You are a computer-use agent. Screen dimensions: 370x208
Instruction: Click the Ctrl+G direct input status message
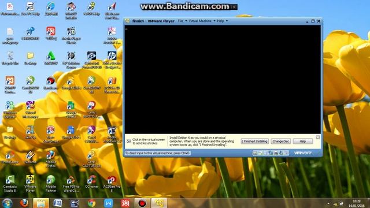(x=157, y=153)
